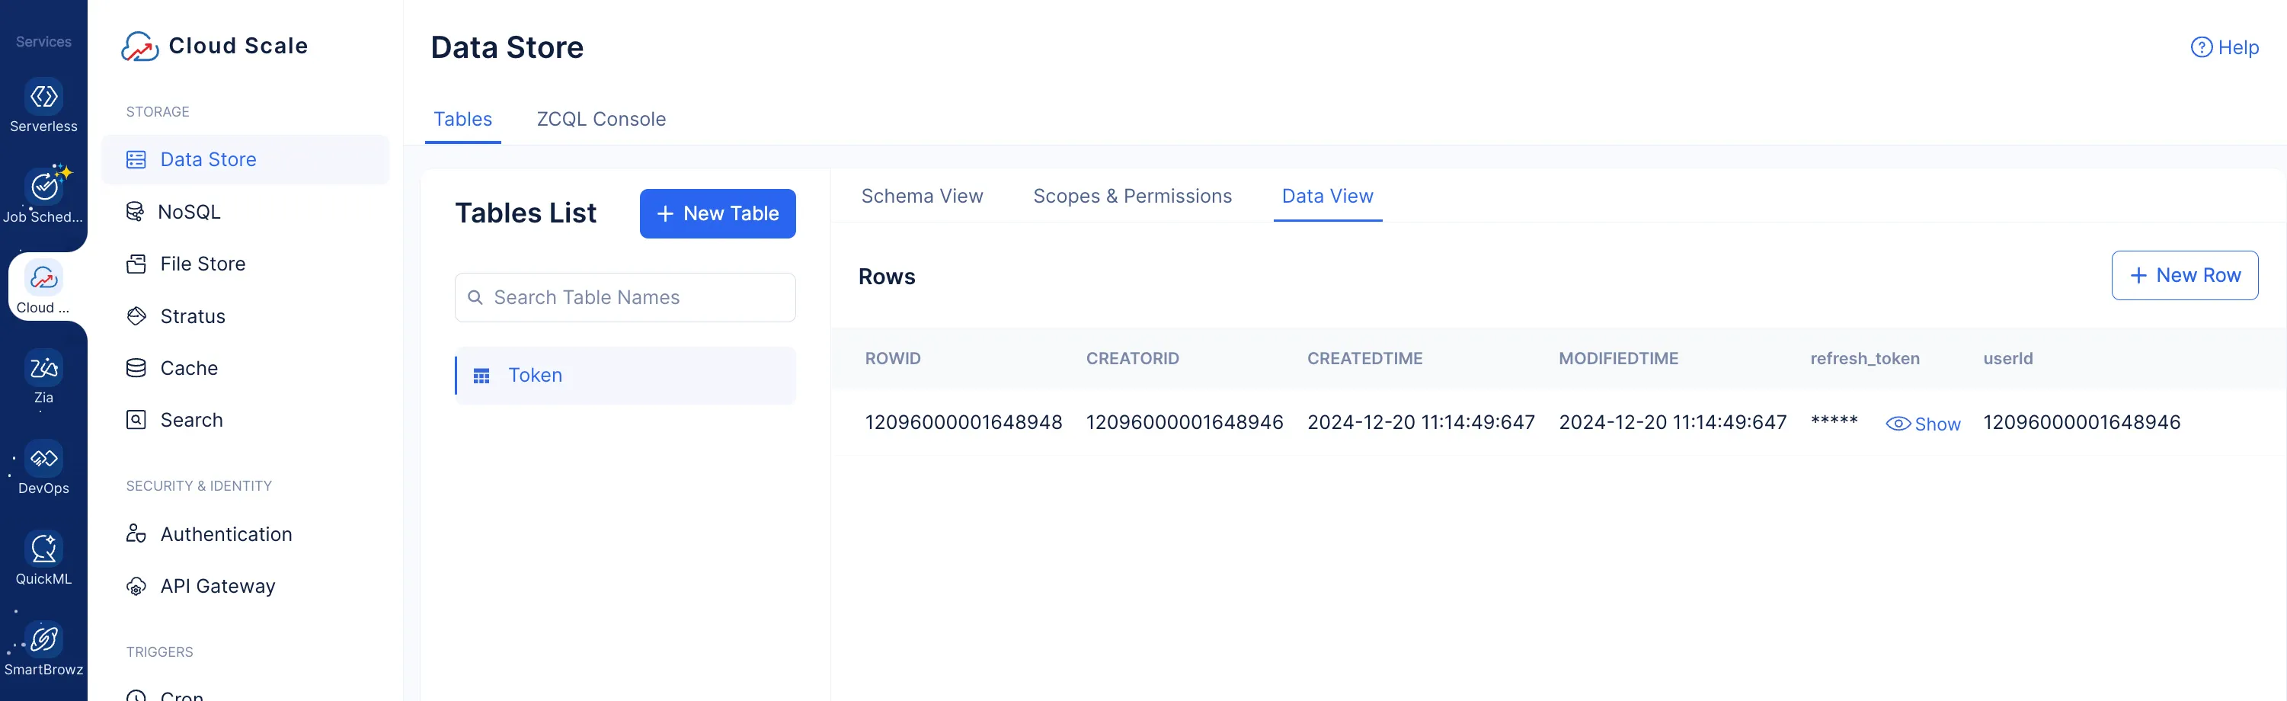Add a New Row
The height and width of the screenshot is (701, 2287).
[2184, 275]
